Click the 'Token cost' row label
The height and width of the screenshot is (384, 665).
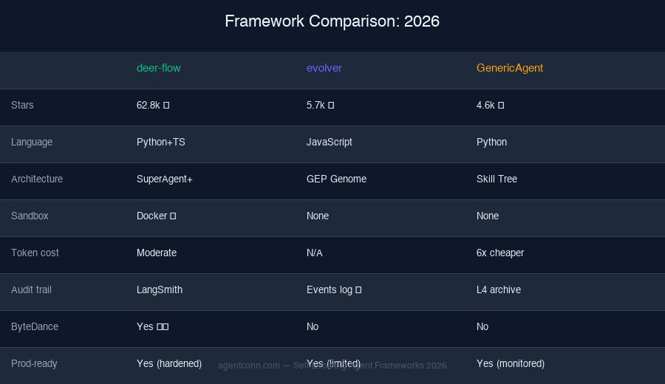[x=35, y=253]
